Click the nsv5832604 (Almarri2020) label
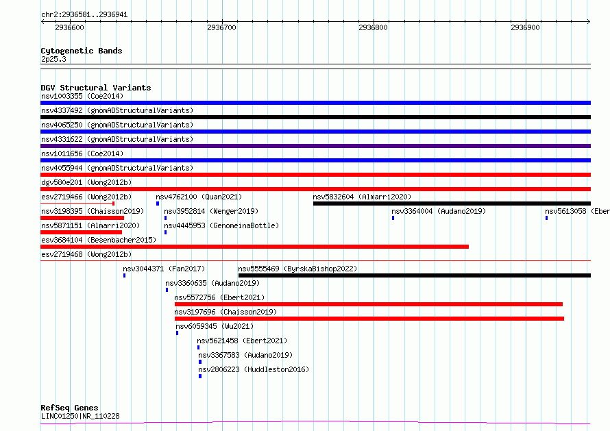This screenshot has height=431, width=610. point(362,197)
